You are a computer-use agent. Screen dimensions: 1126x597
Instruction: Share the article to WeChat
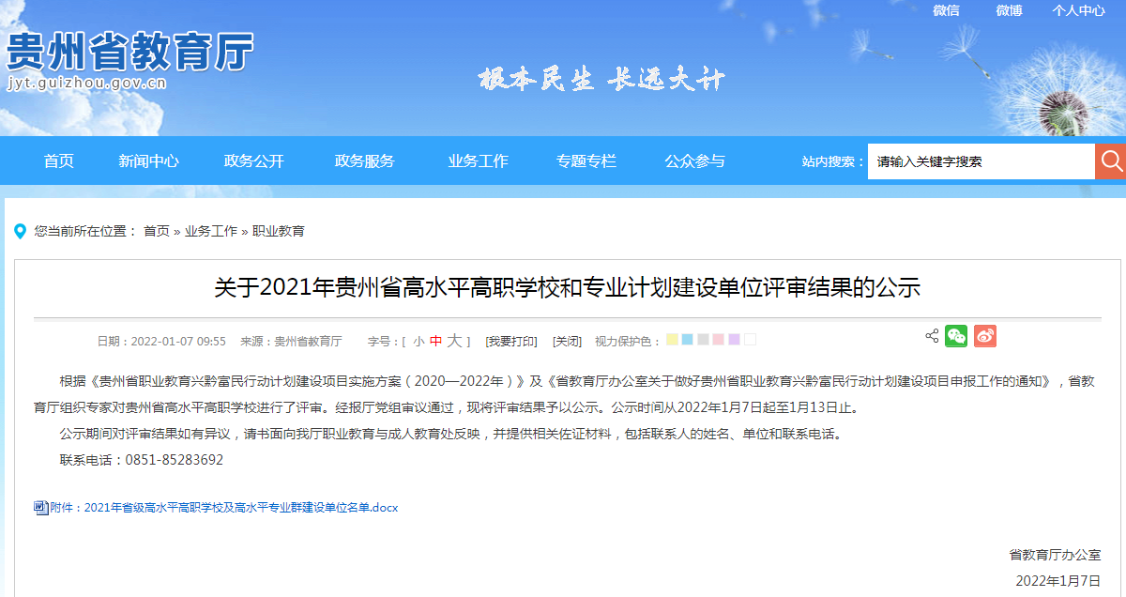tap(956, 336)
